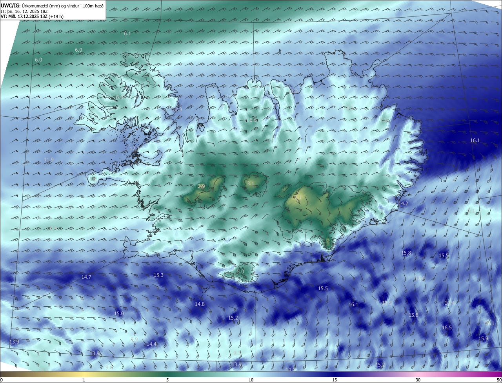Click the 6.1 value label on the map
502x383 pixels.
(127, 34)
